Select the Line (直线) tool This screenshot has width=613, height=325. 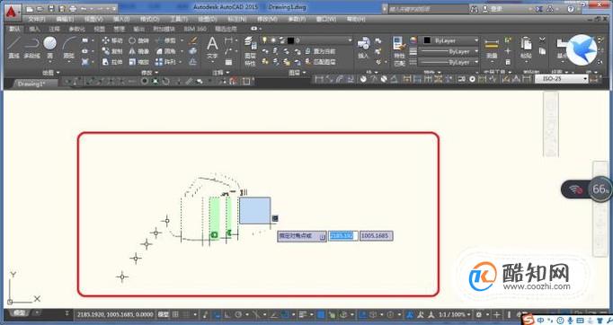click(x=13, y=48)
